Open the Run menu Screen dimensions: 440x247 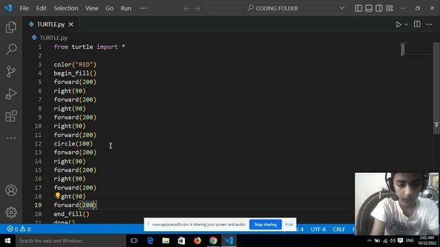click(126, 8)
